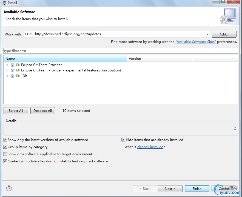
Task: Open the help question mark icon
Action: (9, 188)
